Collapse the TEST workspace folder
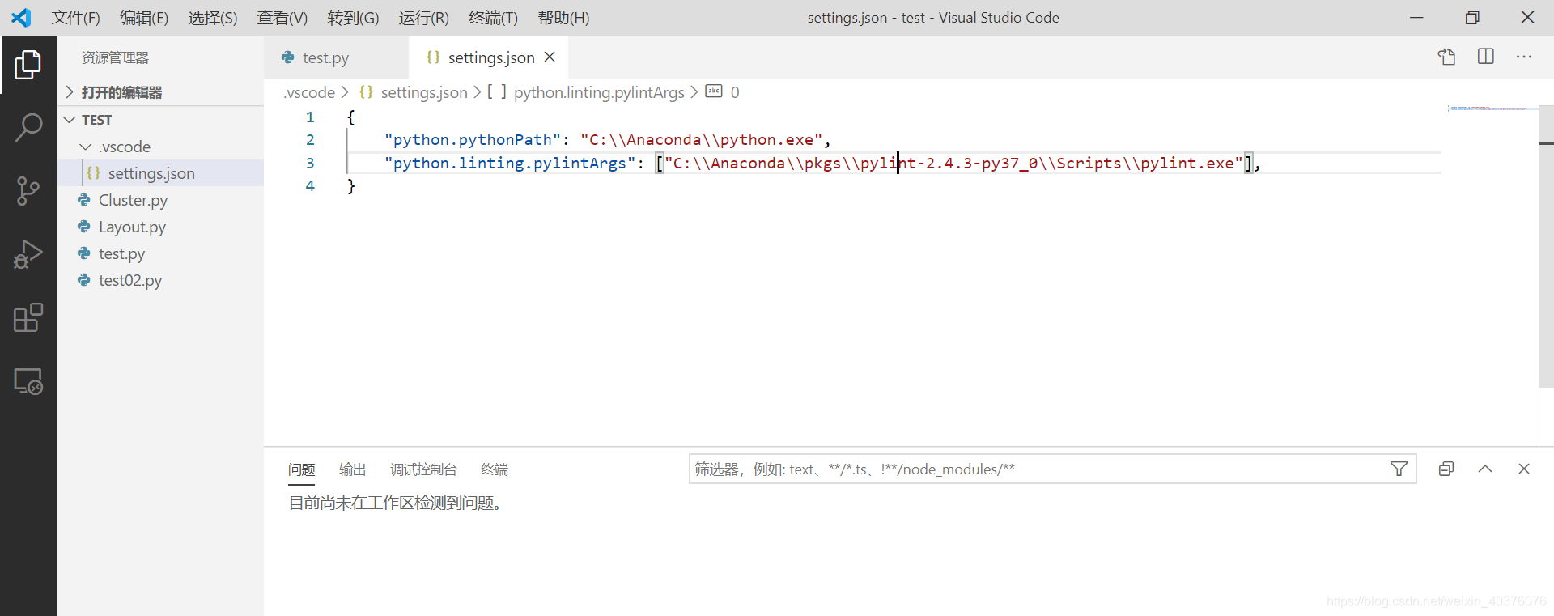 tap(160, 120)
